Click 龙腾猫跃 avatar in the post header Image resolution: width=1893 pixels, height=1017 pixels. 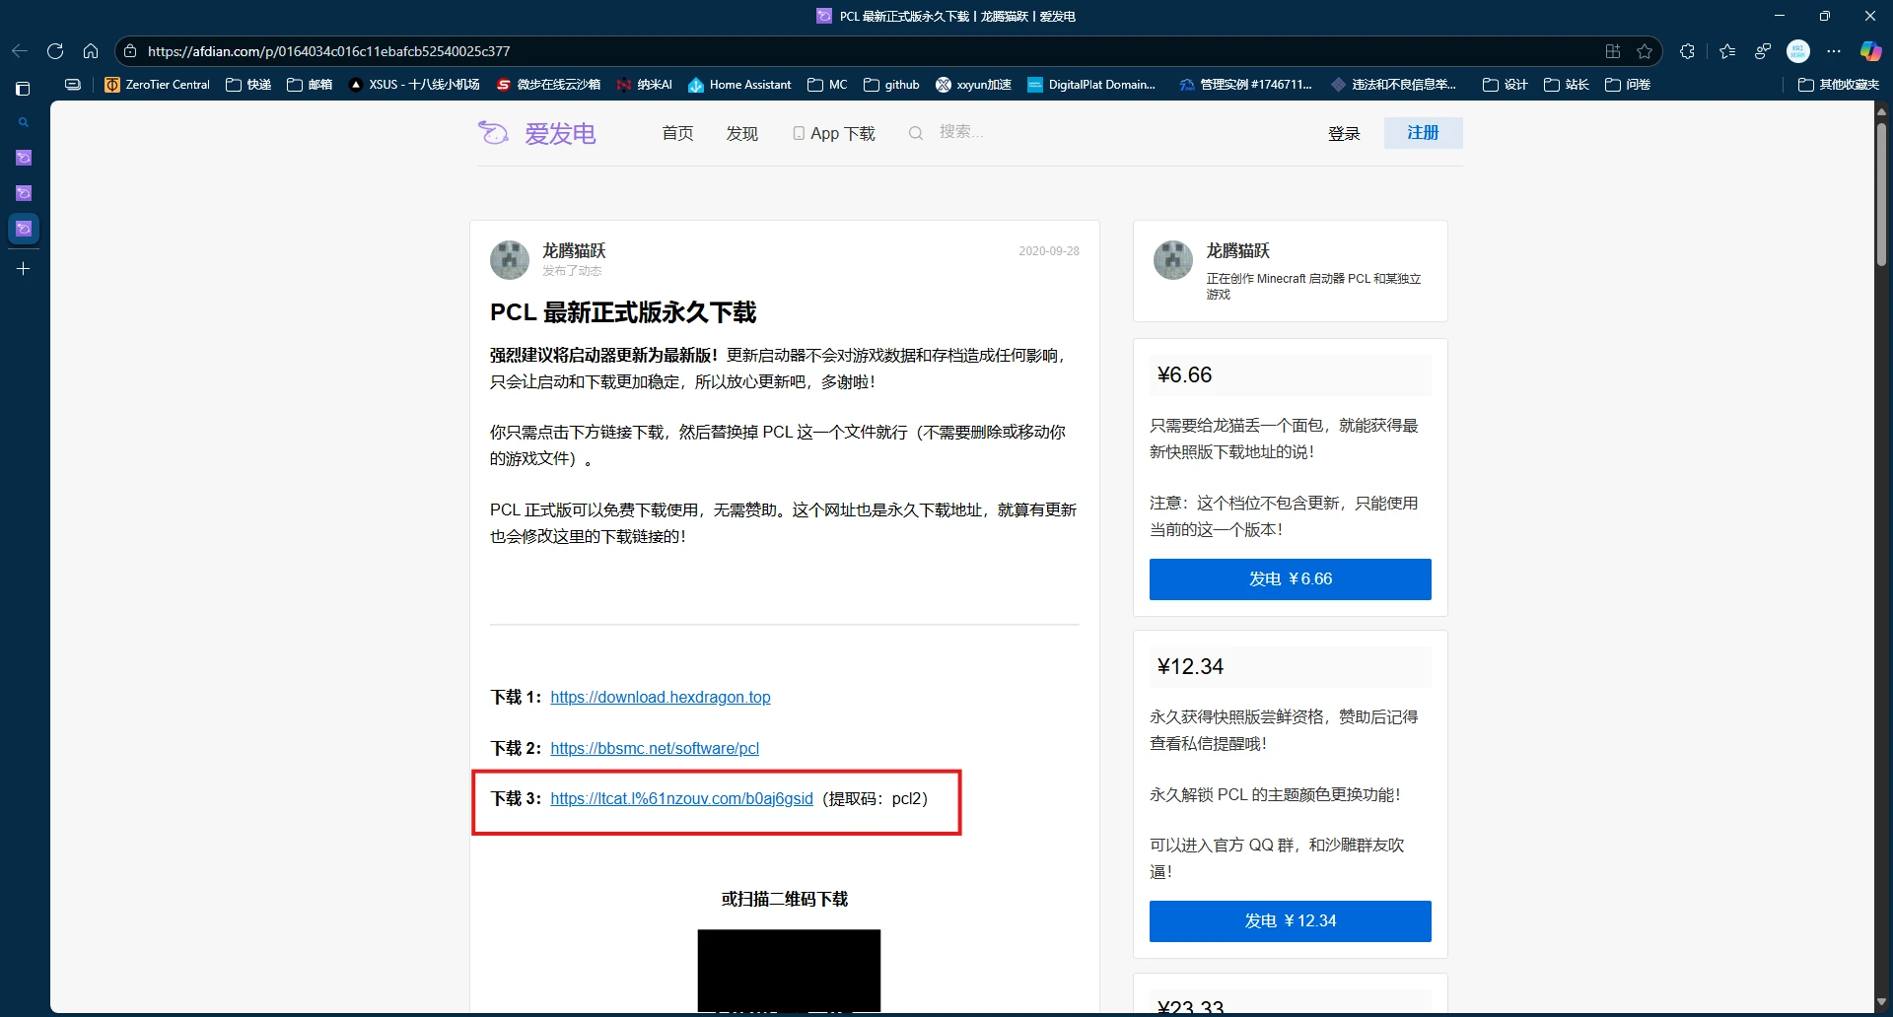tap(510, 260)
